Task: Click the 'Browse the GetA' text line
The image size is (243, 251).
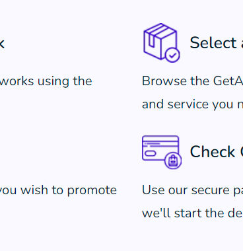Action: click(x=192, y=81)
